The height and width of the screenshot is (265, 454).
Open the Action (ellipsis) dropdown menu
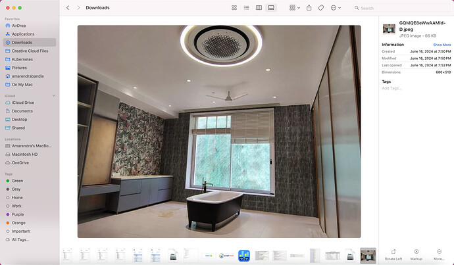[336, 8]
